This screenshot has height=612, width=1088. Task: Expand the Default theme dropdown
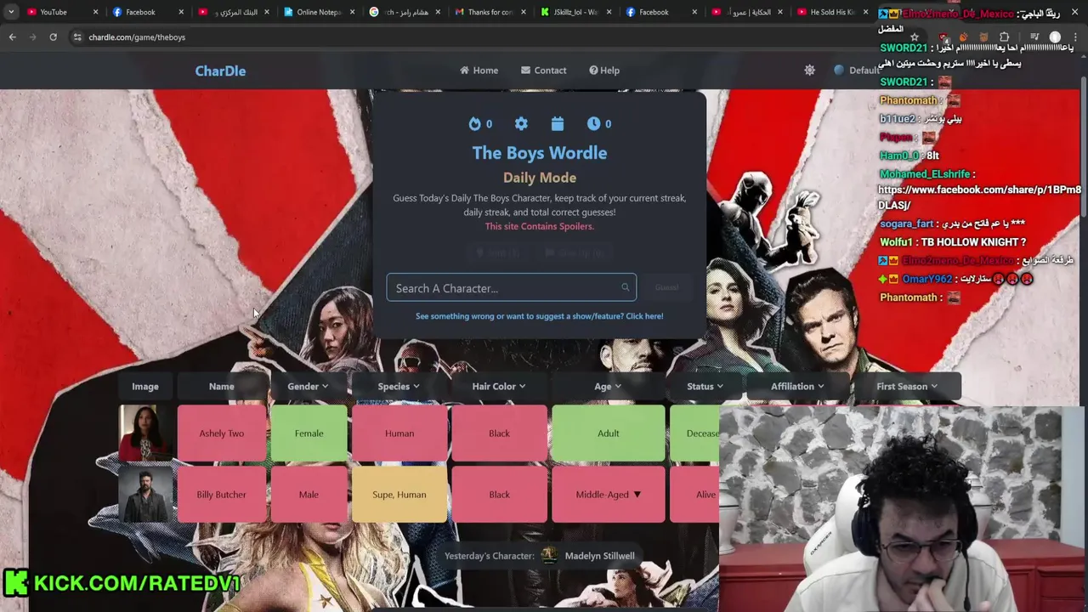pos(858,71)
